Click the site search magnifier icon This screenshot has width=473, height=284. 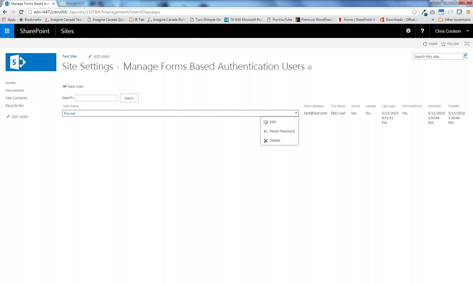click(466, 56)
